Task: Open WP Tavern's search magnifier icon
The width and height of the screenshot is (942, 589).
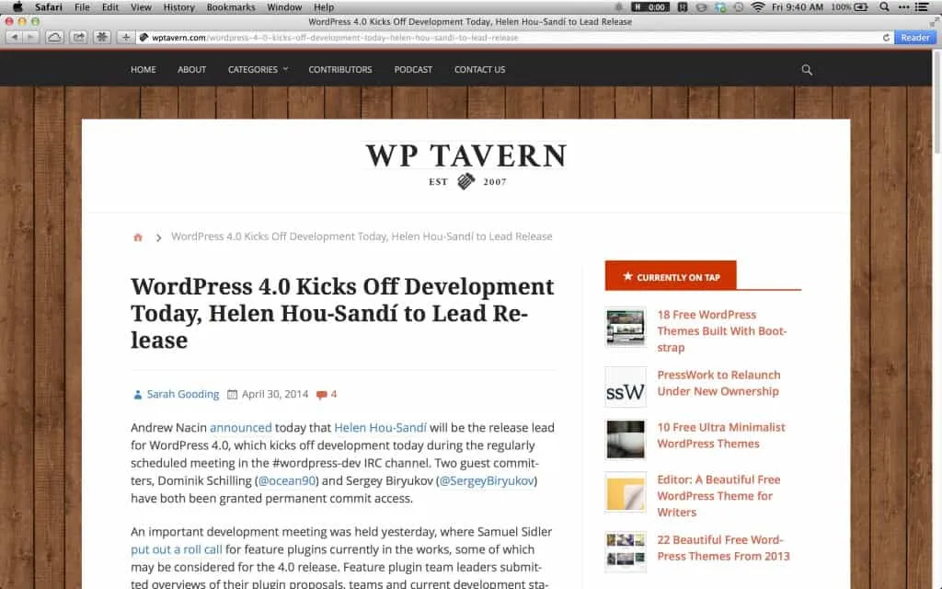Action: click(807, 69)
